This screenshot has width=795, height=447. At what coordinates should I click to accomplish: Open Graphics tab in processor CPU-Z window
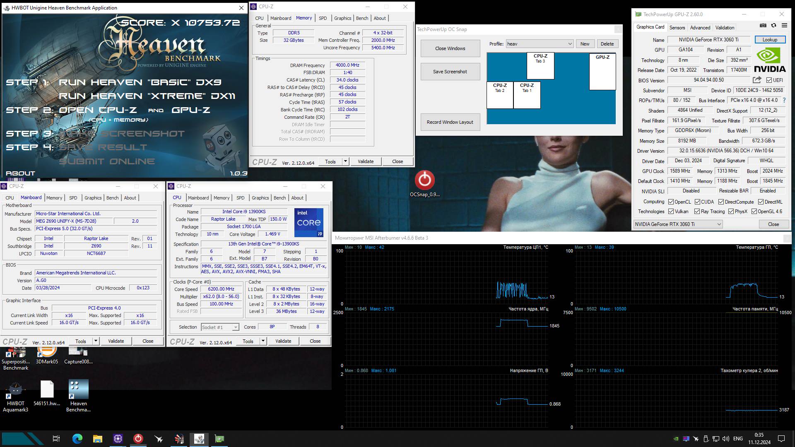(260, 198)
